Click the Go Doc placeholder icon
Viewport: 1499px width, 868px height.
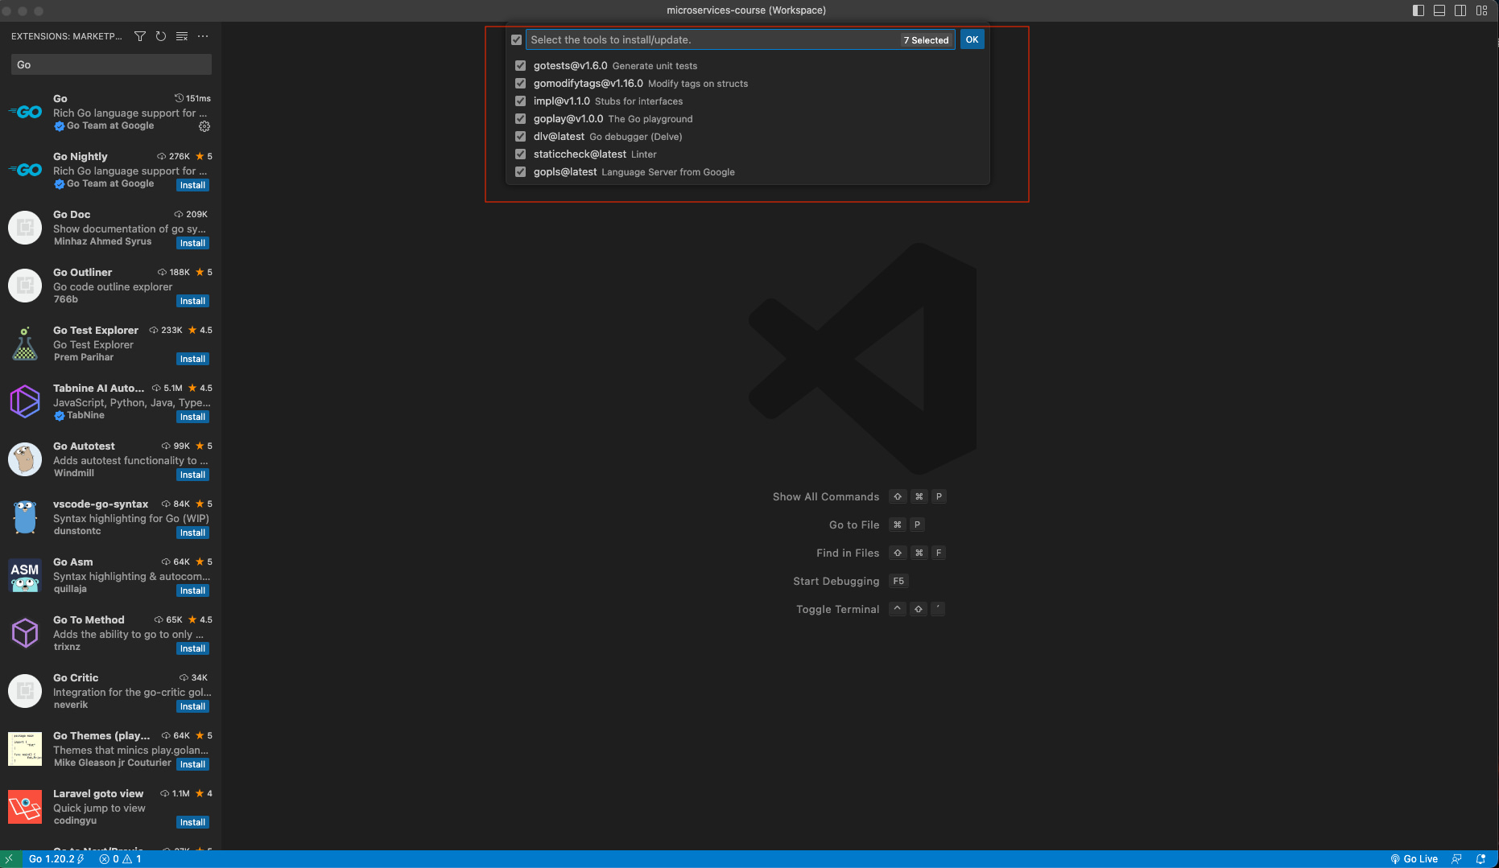point(25,228)
